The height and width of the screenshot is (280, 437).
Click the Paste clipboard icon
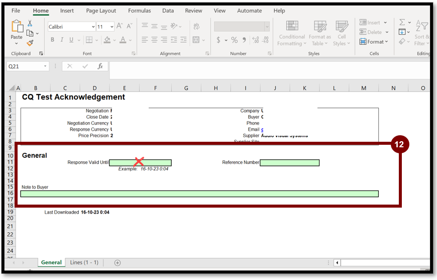(17, 29)
